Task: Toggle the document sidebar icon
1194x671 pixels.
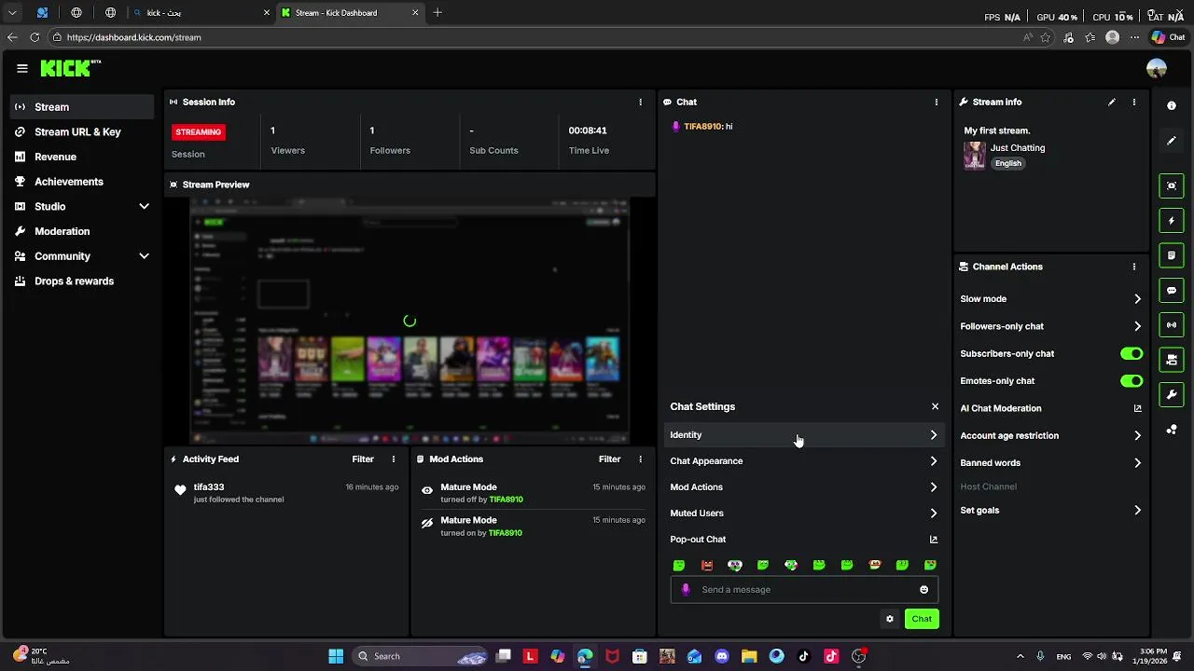Action: click(1172, 255)
